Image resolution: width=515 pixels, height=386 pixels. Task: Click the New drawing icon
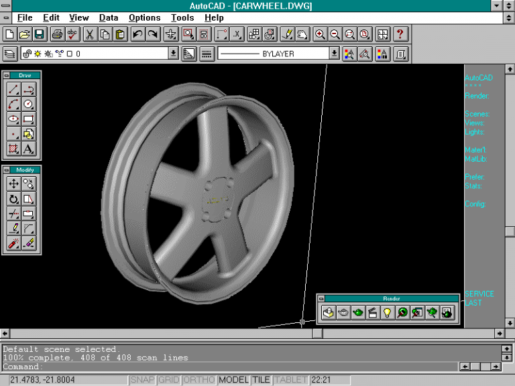pos(10,34)
